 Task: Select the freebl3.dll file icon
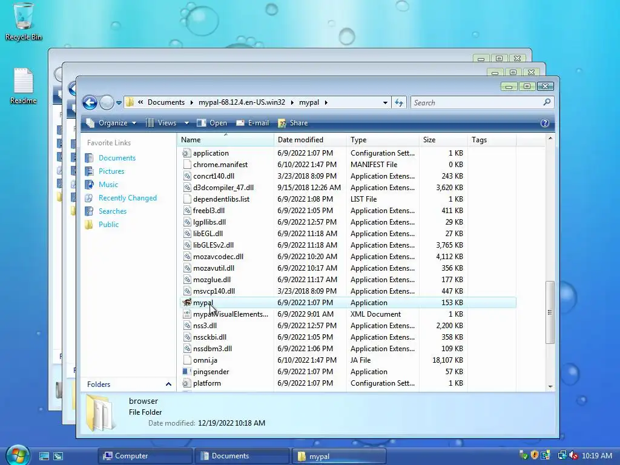(x=186, y=210)
